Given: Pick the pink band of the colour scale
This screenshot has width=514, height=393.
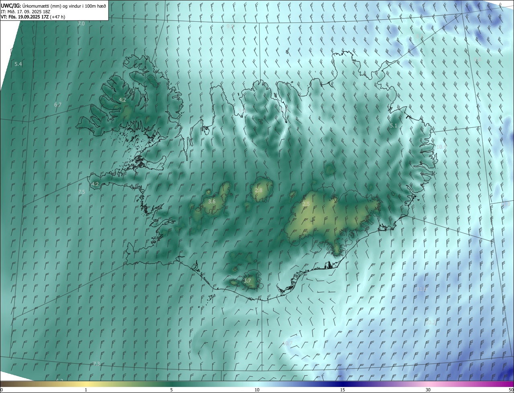Looking at the screenshot, I should [428, 384].
